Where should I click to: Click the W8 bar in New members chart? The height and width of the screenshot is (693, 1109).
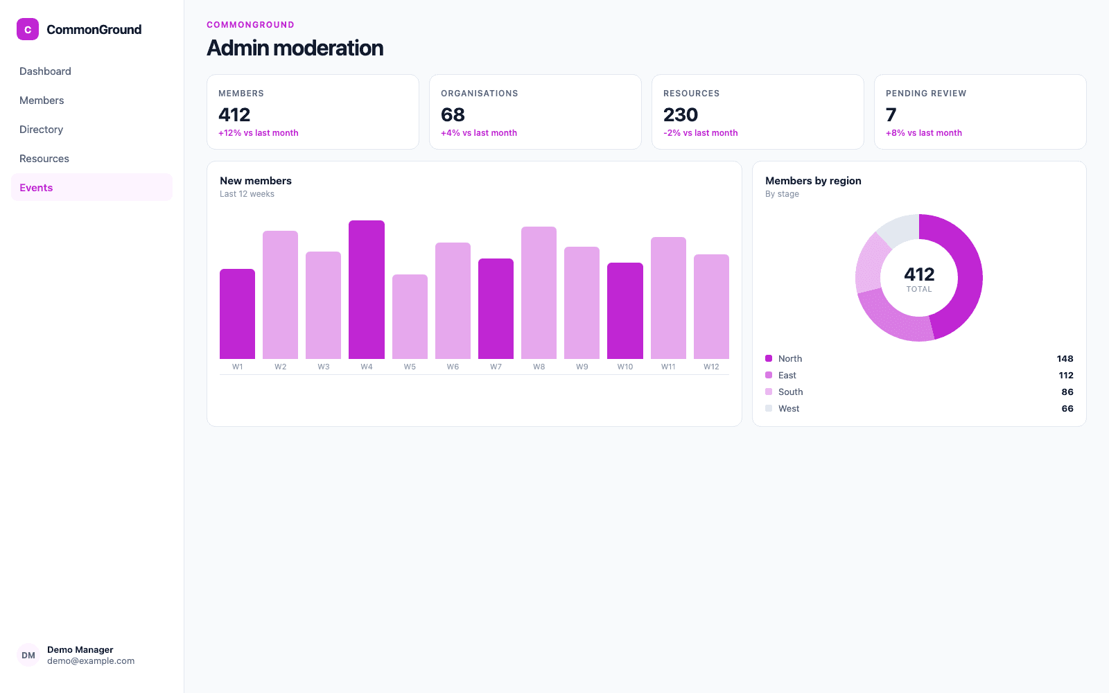[539, 292]
